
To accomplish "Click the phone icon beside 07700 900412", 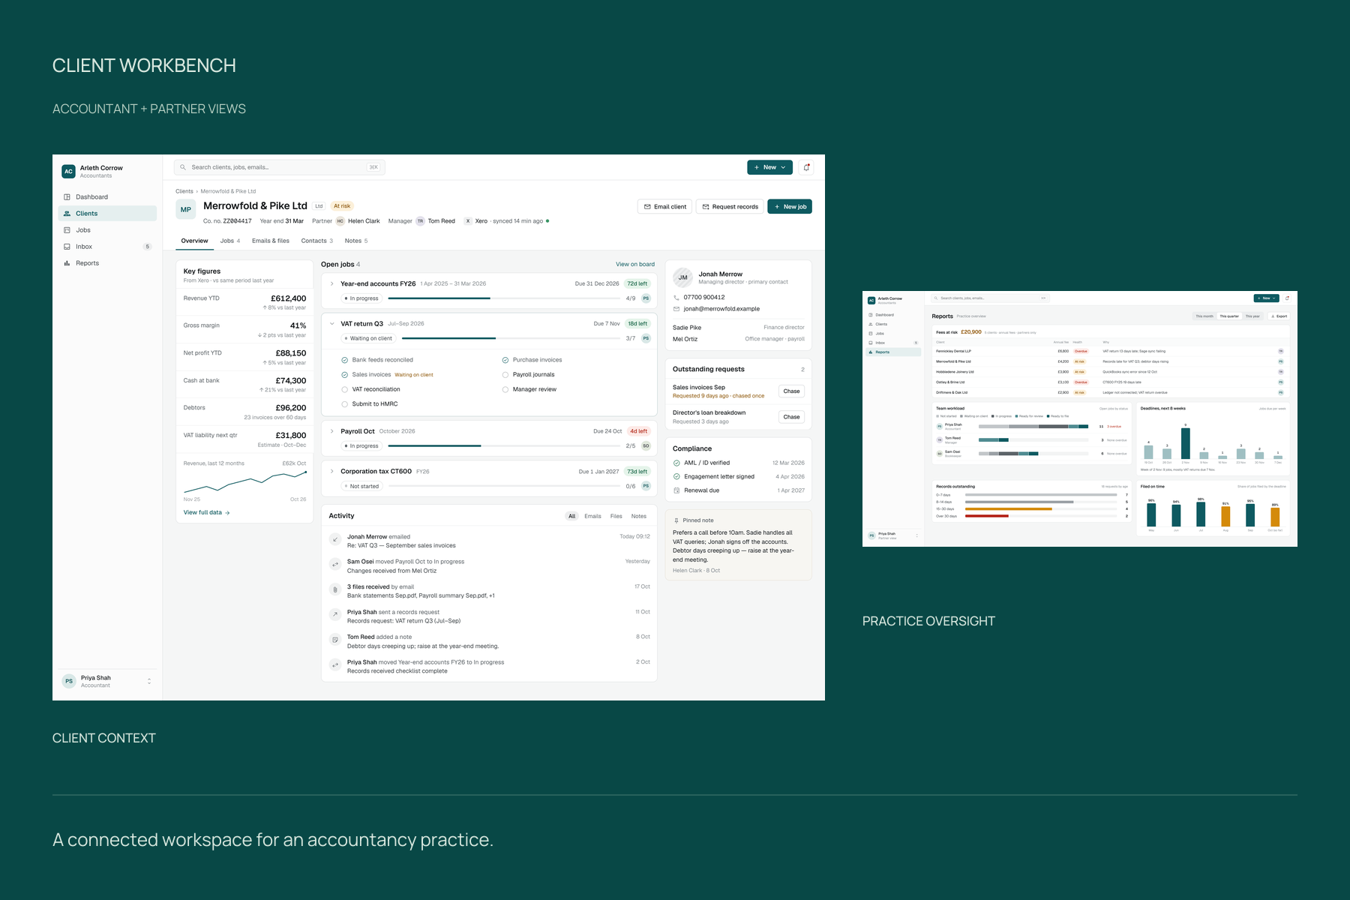I will [676, 298].
